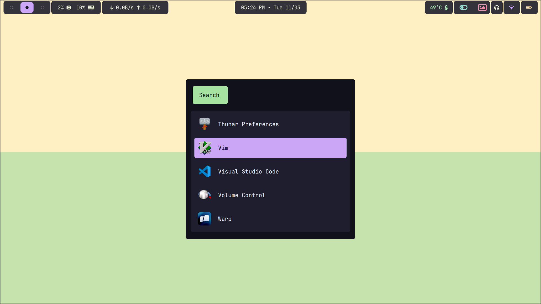Click the '2%' CPU usage value

point(61,8)
